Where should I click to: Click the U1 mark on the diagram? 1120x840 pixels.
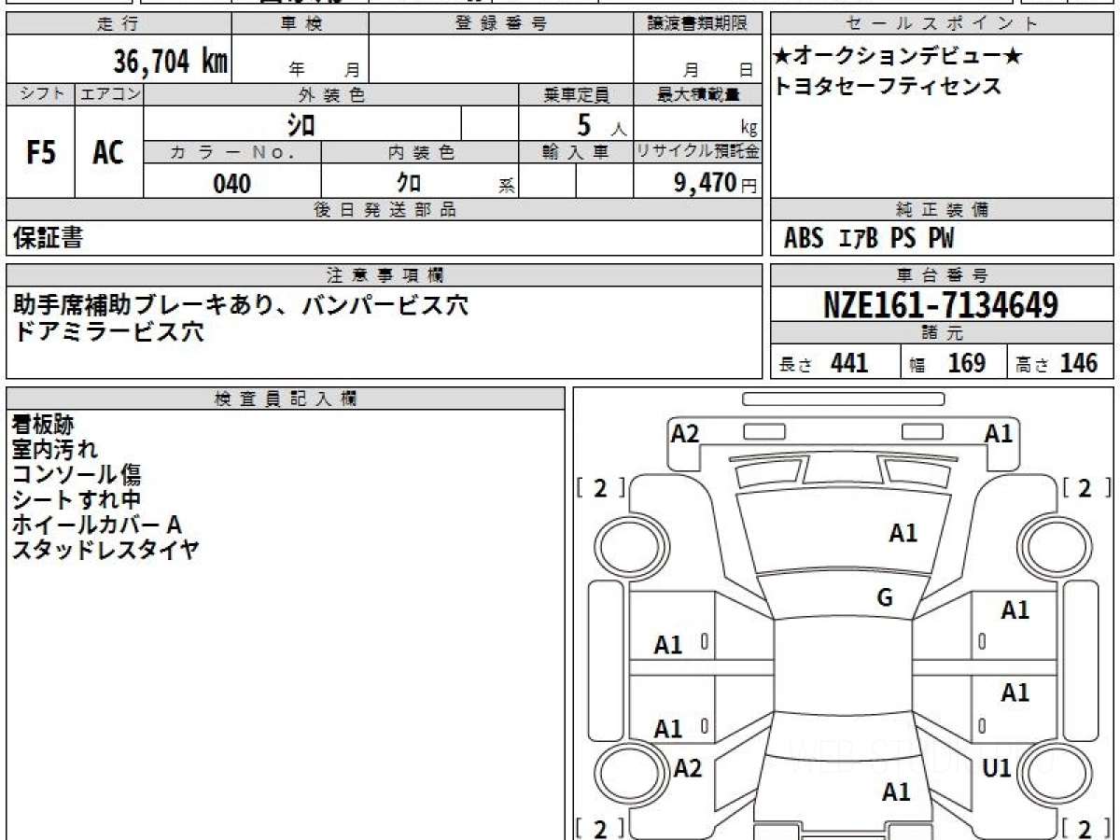click(998, 768)
